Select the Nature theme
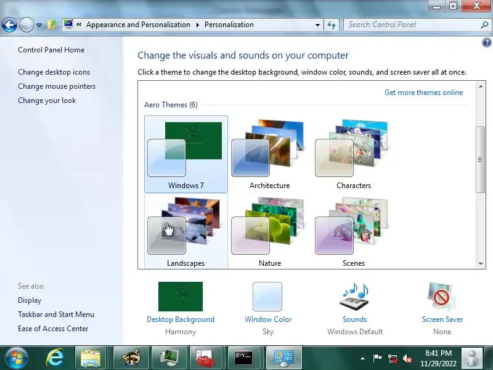493x370 pixels. [270, 231]
